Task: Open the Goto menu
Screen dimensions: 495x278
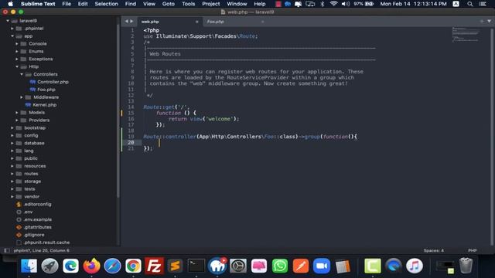Action: point(169,4)
